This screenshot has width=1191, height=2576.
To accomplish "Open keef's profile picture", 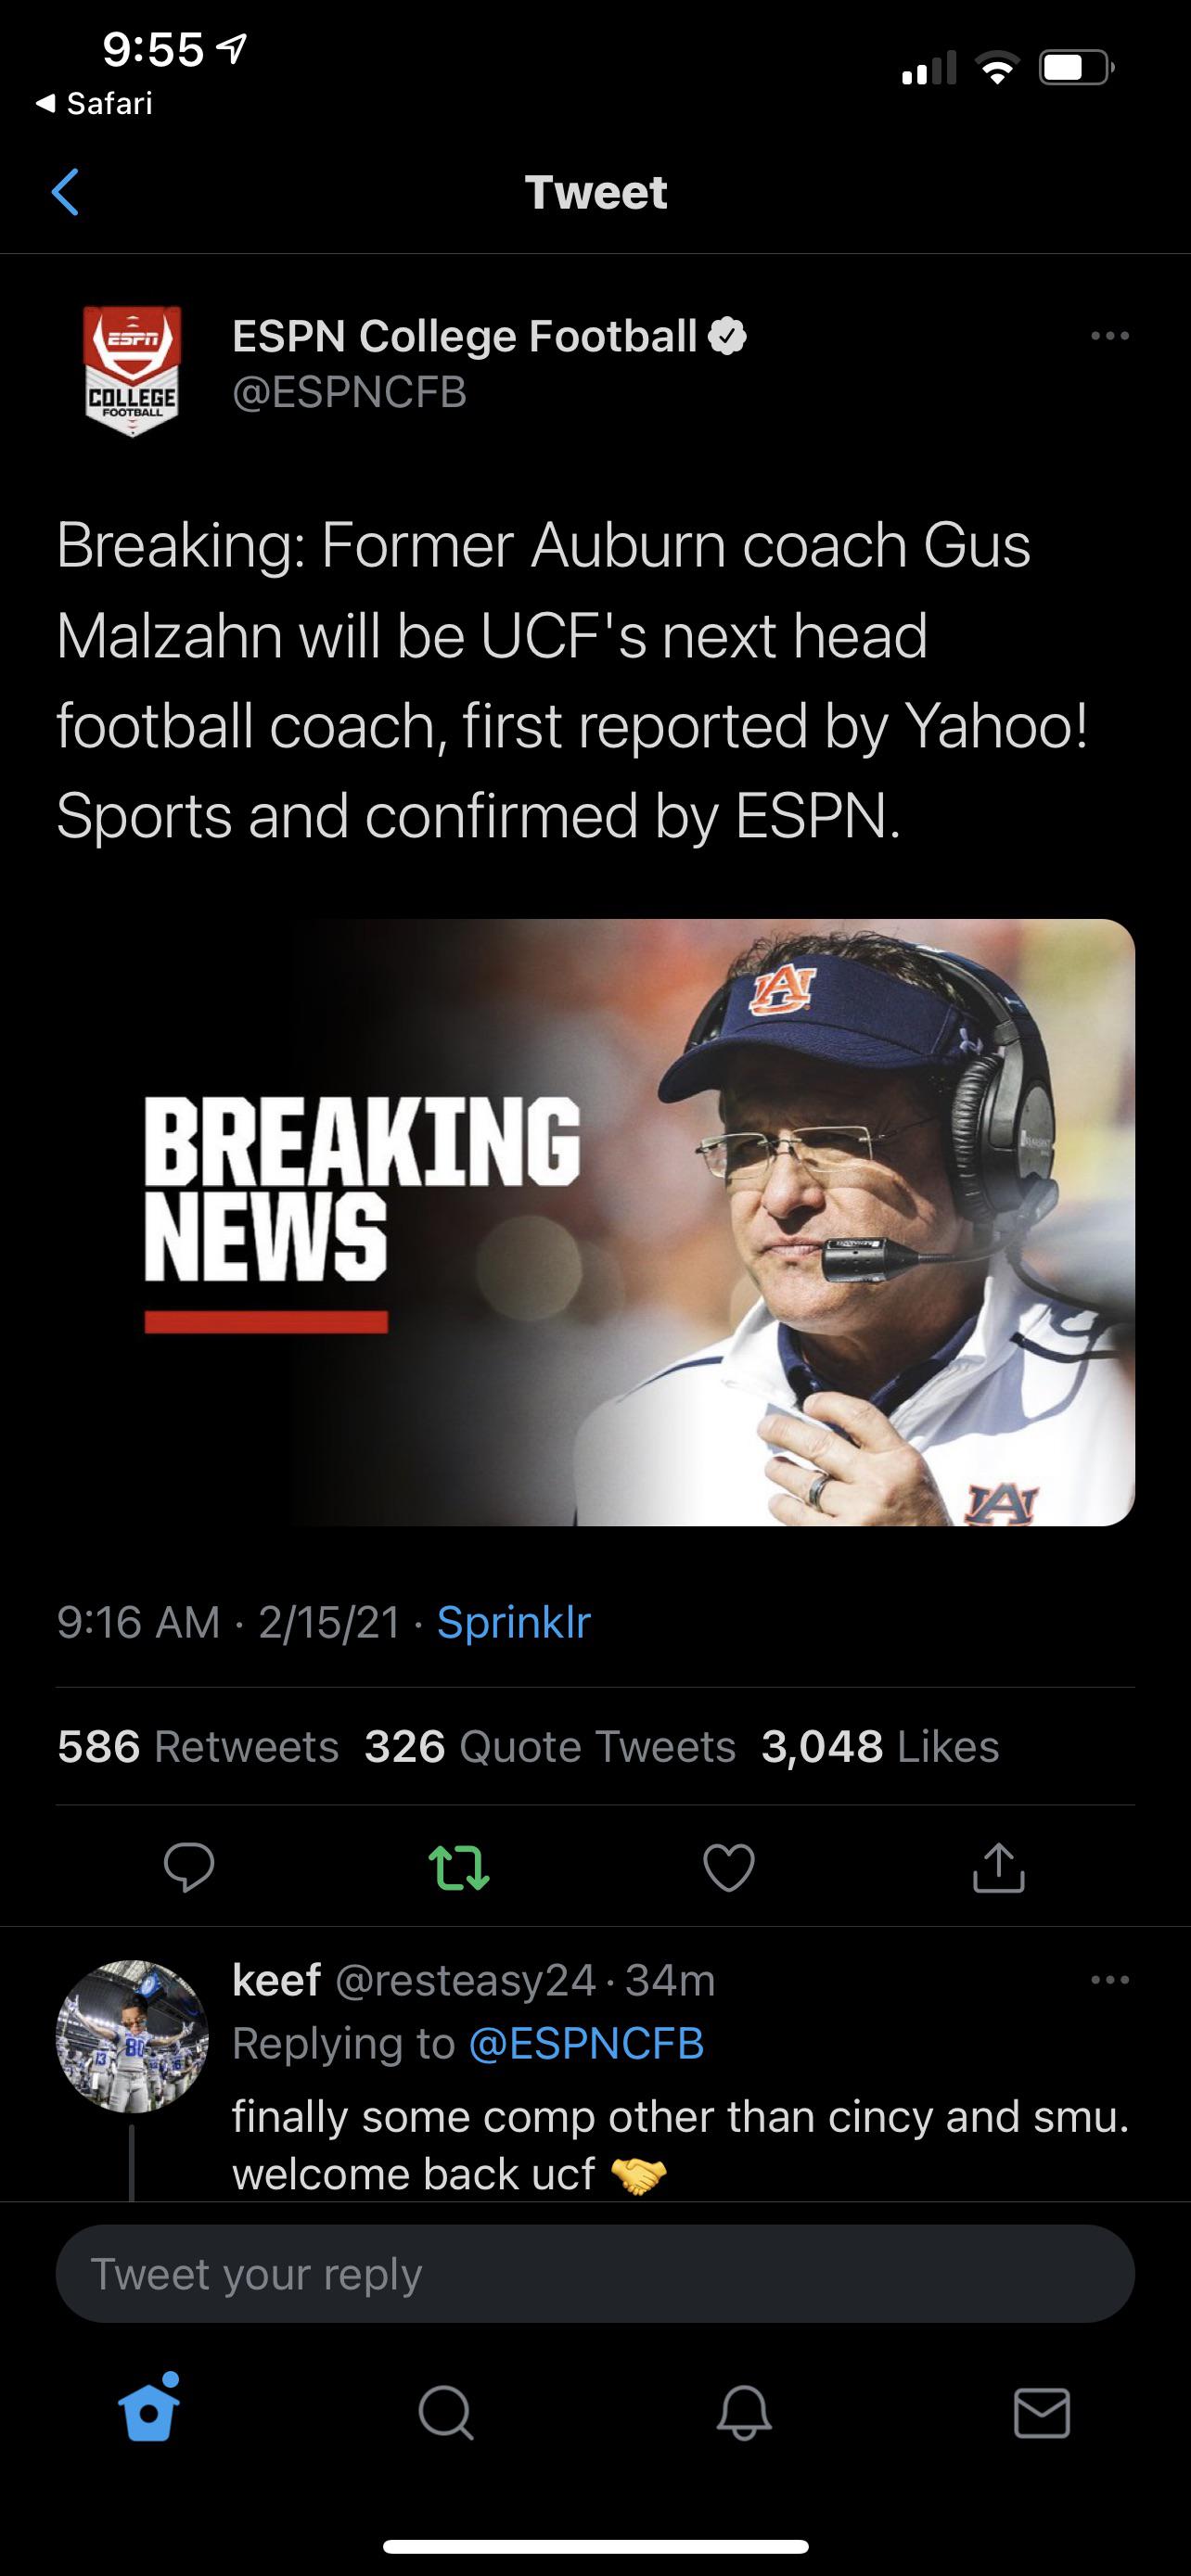I will pyautogui.click(x=132, y=2036).
